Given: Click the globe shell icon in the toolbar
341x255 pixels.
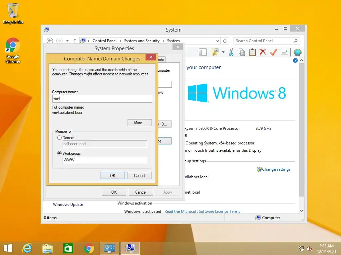Looking at the screenshot, I should pos(297,52).
